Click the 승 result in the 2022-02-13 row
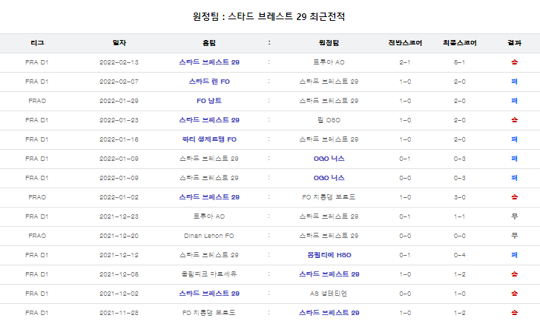Screen dimensions: 540x321 click(x=515, y=62)
